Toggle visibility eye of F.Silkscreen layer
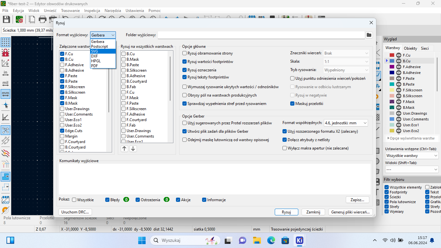This screenshot has width=441, height=248. [399, 90]
